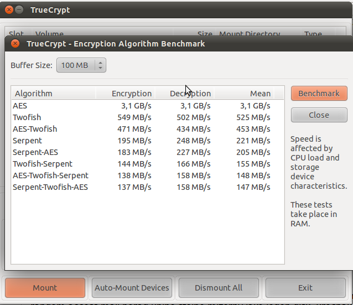Click Auto-Mount Devices button
The width and height of the screenshot is (353, 305).
coord(132,288)
